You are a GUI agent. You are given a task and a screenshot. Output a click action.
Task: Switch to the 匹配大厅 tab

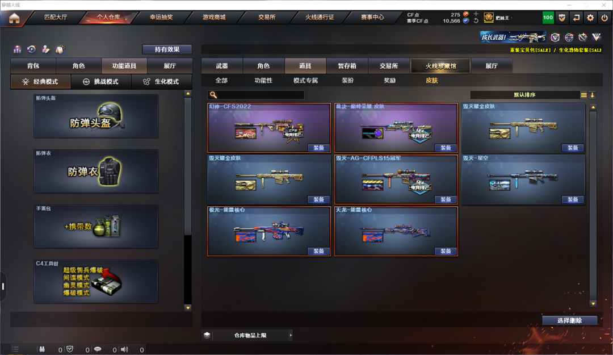56,17
